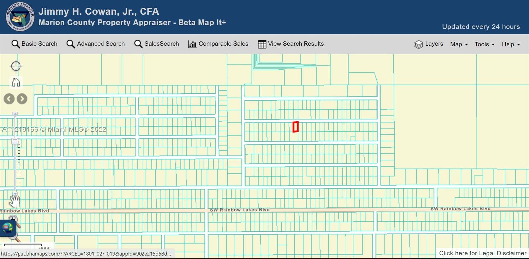
Task: Click the locate-me crosshair icon
Action: pos(16,66)
